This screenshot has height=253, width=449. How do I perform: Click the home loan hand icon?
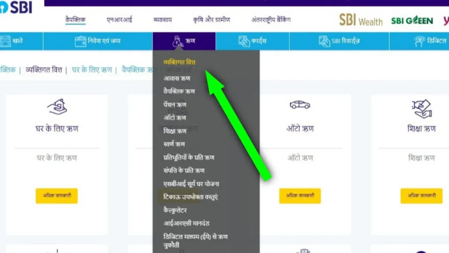tap(57, 107)
